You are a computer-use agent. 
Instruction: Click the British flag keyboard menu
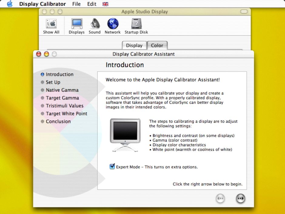click(106, 4)
